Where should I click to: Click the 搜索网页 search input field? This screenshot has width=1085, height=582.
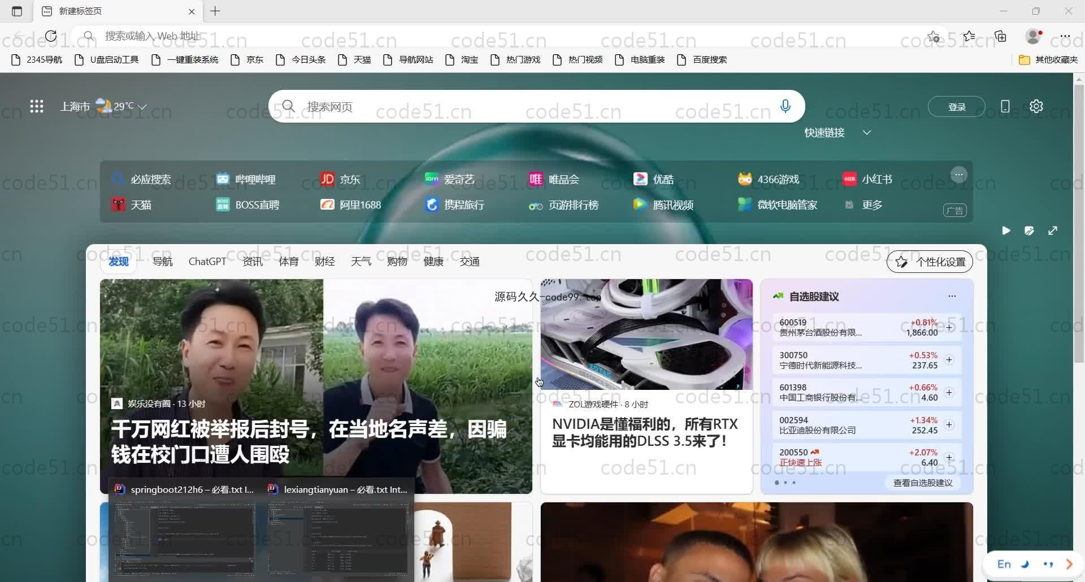(x=537, y=106)
